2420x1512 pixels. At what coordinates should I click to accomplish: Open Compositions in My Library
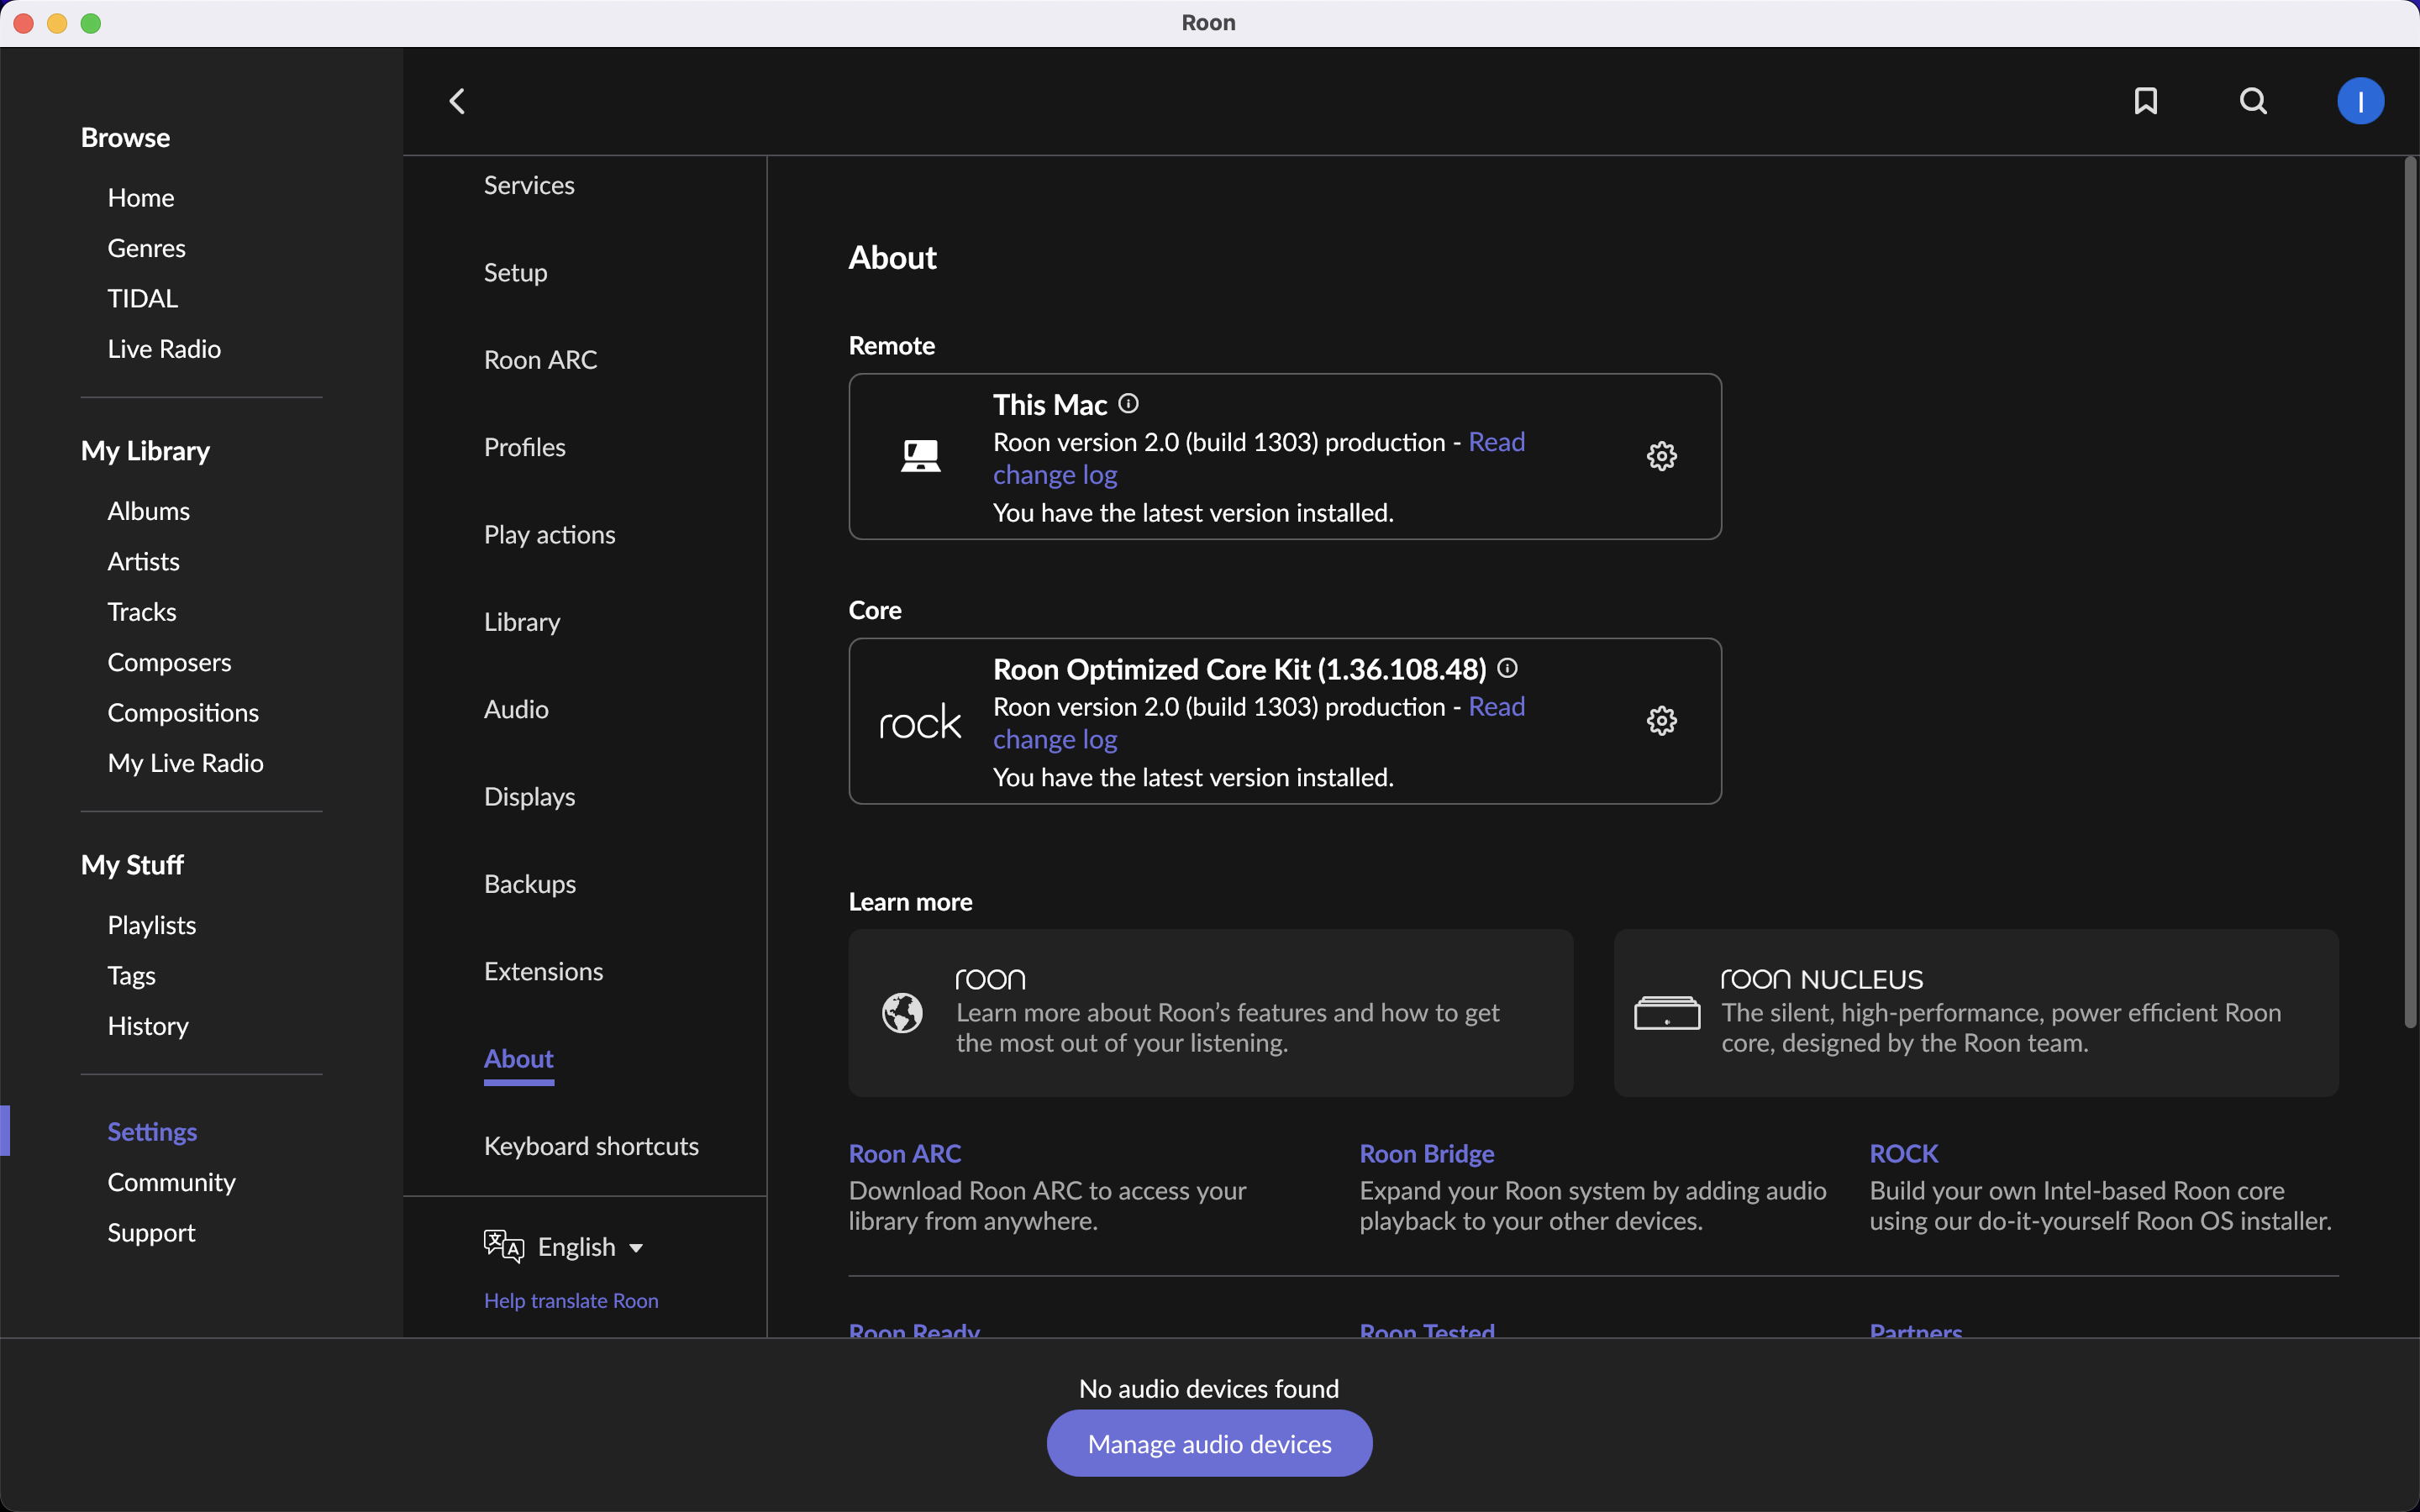coord(183,713)
